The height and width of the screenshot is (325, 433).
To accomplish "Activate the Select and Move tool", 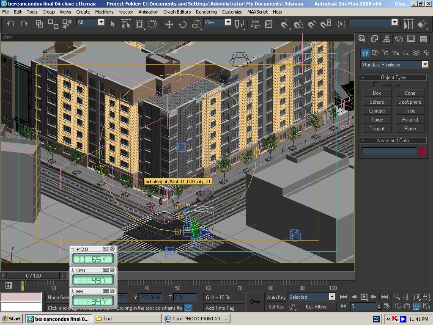I will pos(169,24).
